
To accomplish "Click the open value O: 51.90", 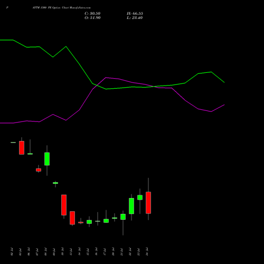I will [x=92, y=18].
